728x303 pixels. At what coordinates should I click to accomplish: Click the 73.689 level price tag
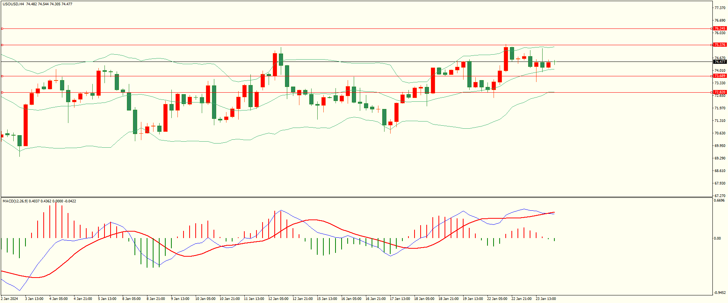tap(720, 76)
